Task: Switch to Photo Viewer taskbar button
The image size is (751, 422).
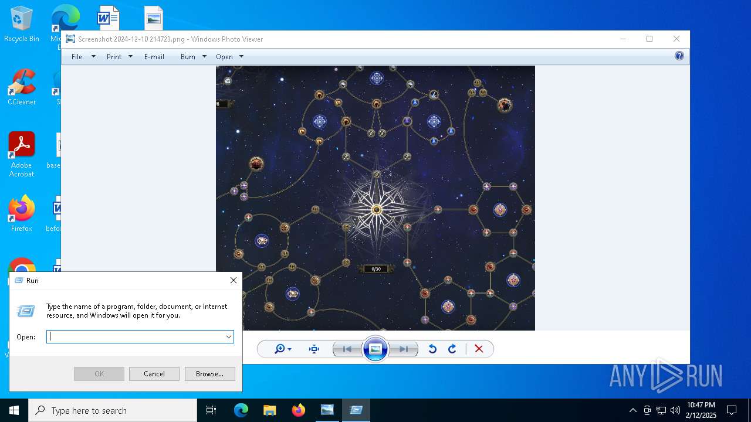Action: point(327,410)
